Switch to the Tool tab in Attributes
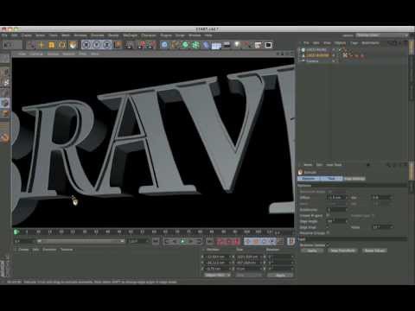This screenshot has width=415, height=311. tap(331, 179)
